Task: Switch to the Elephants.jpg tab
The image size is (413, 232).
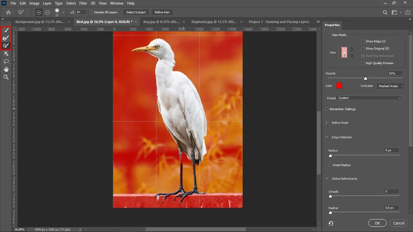Action: pyautogui.click(x=214, y=22)
